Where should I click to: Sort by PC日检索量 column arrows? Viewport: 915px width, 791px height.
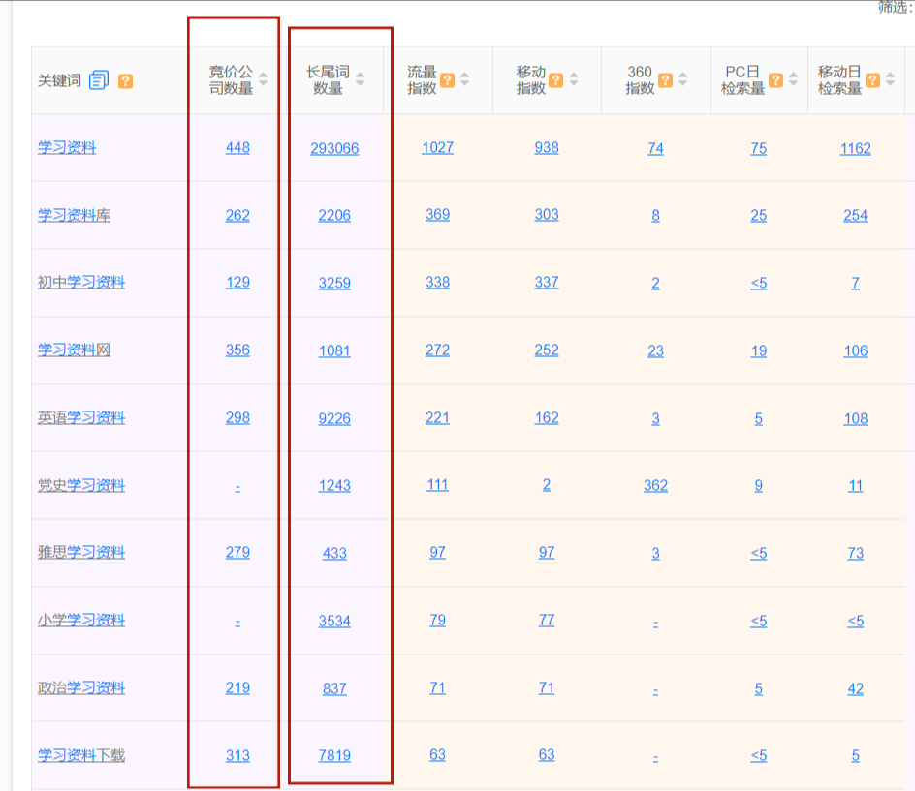(793, 79)
